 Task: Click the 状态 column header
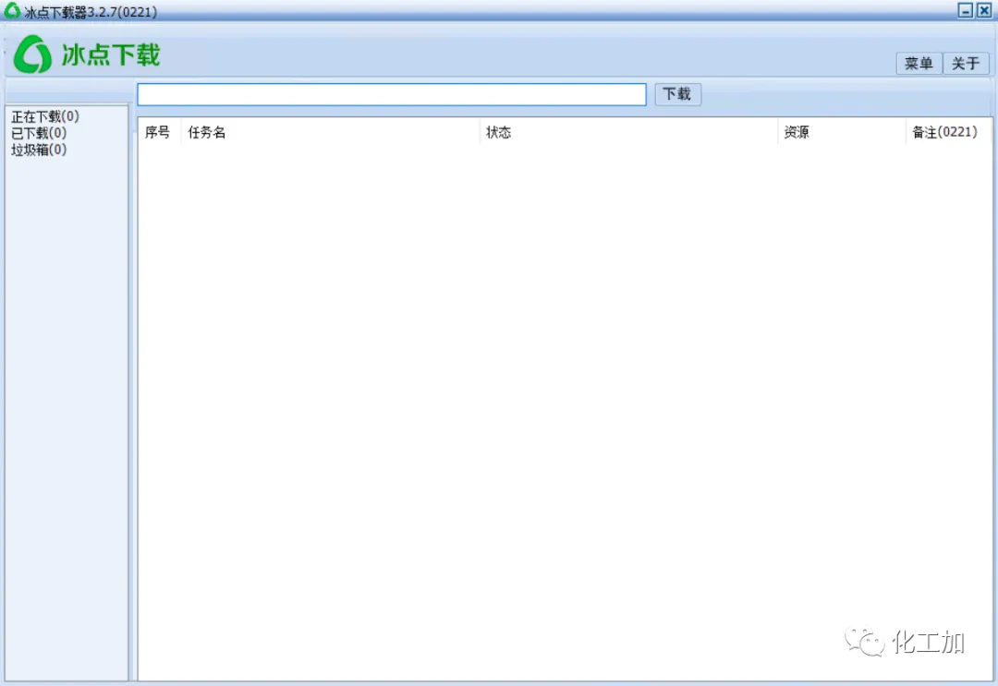(628, 132)
